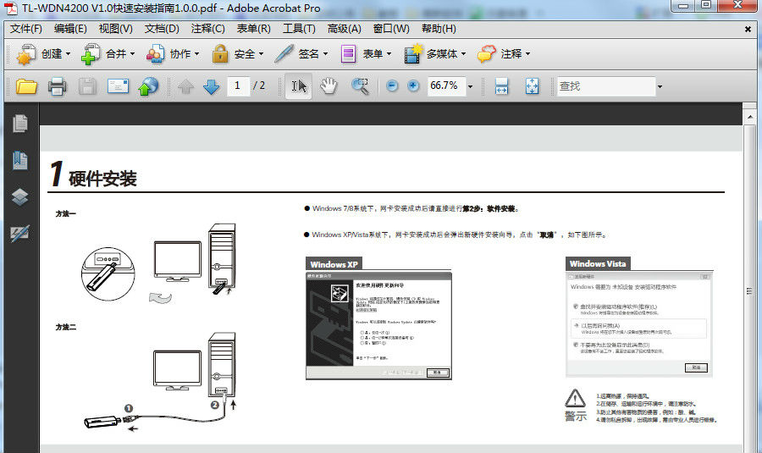Screen dimensions: 762x453
Task: Expand the 协作 dropdown arrow
Action: click(196, 54)
